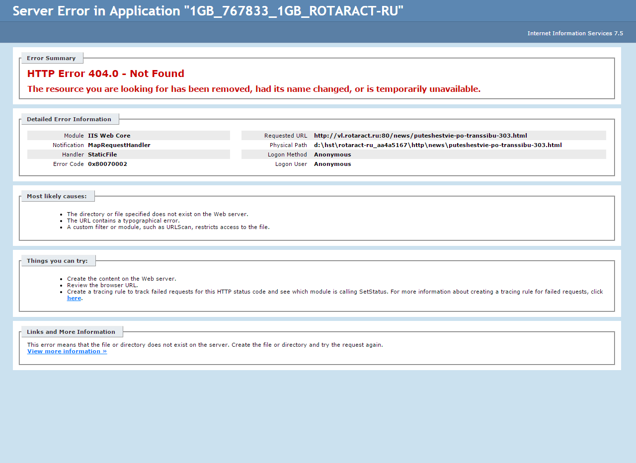Click the 'Logon User' field label
The image size is (636, 463).
[x=291, y=164]
